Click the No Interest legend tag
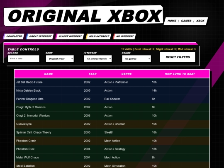The width and height of the screenshot is (224, 168). [x=124, y=36]
